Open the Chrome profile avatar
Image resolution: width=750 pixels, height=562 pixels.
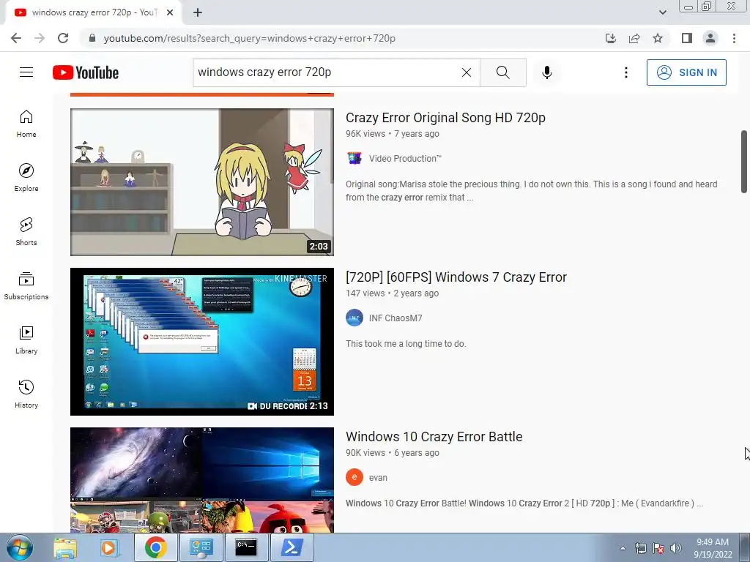point(710,38)
